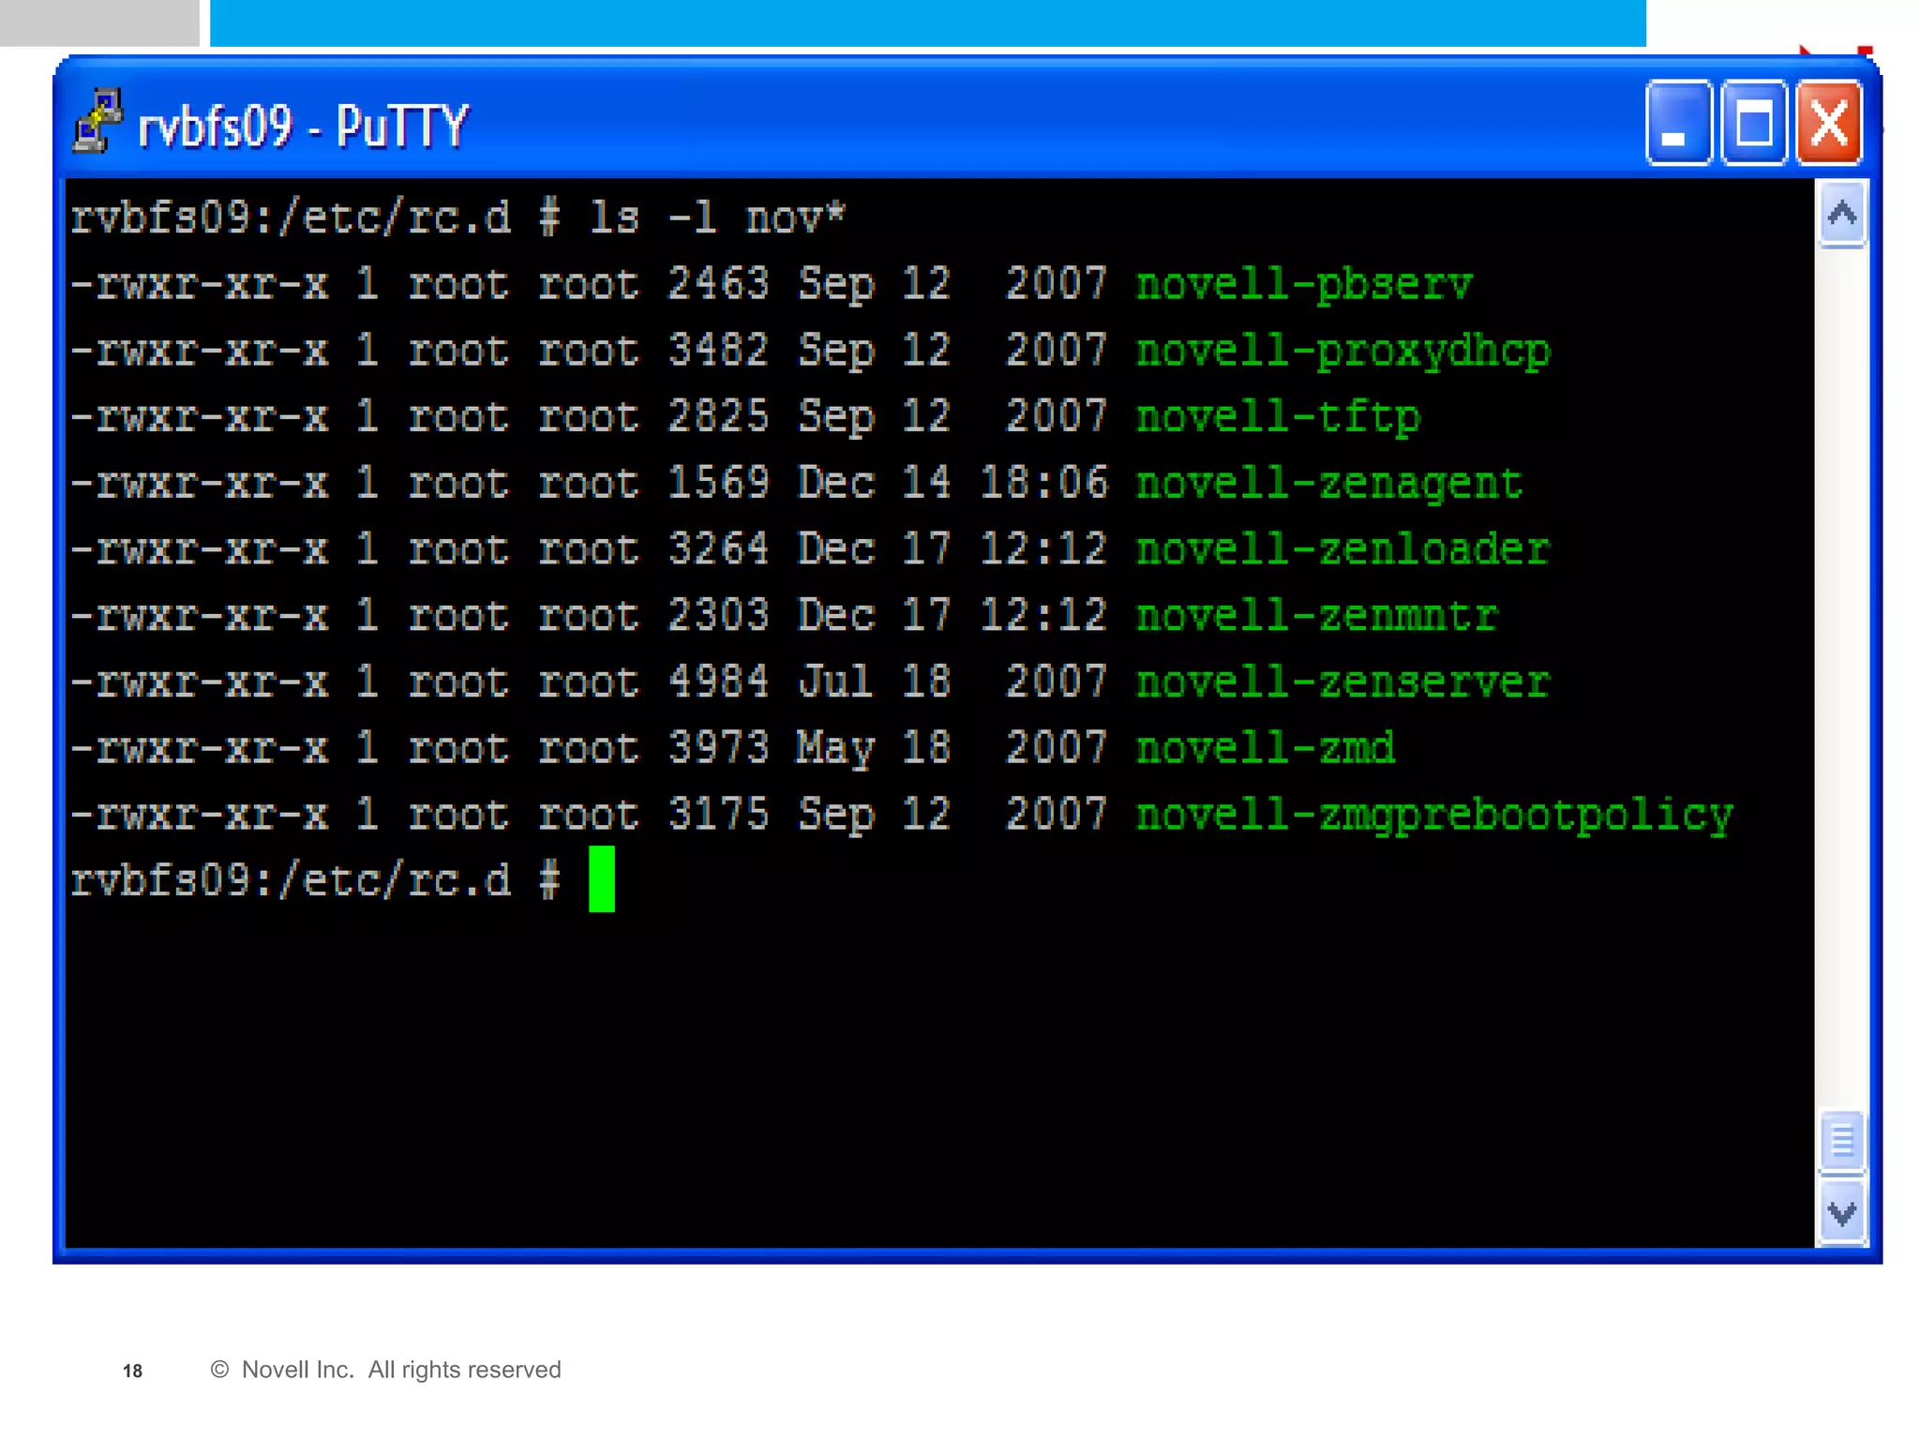The width and height of the screenshot is (1920, 1440).
Task: Click the novell-zenserver file name
Action: pyautogui.click(x=1343, y=682)
